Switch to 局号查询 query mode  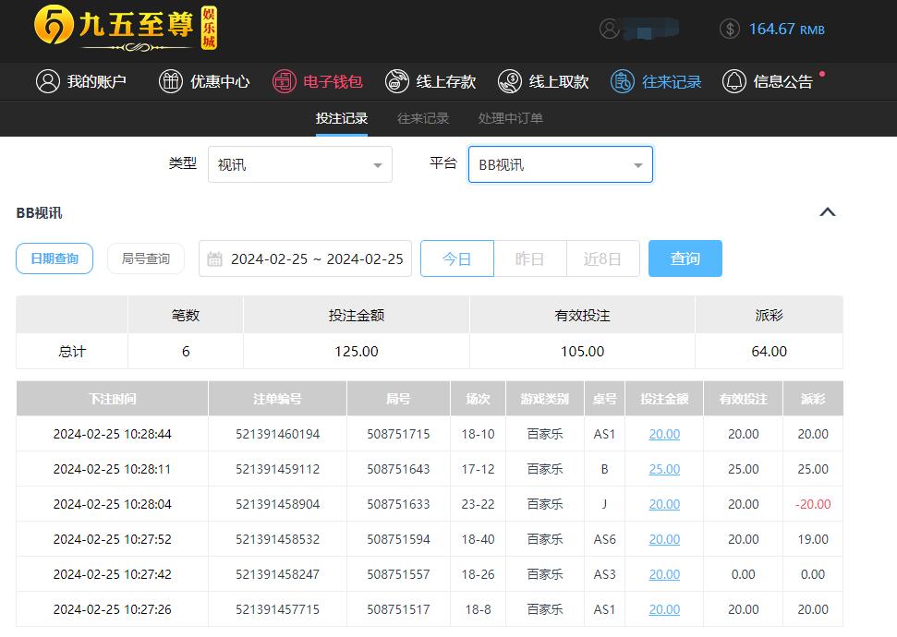point(146,258)
